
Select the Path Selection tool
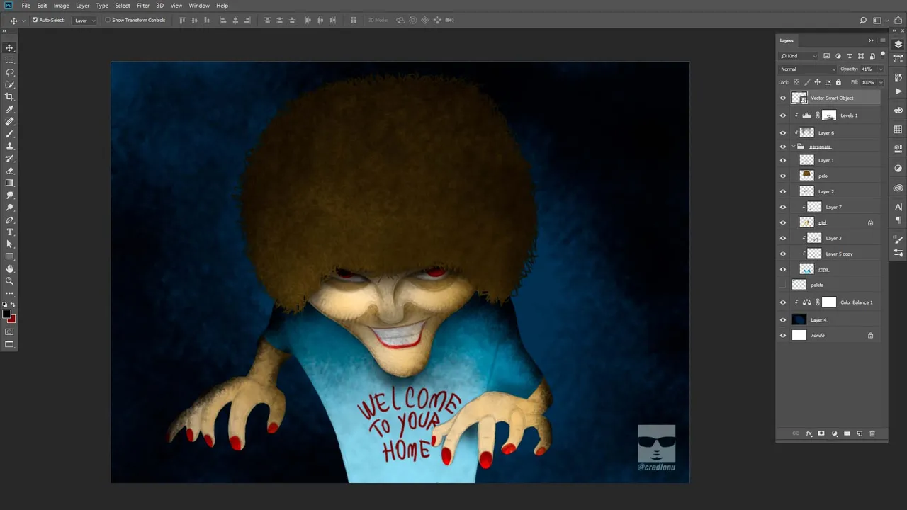pos(9,244)
